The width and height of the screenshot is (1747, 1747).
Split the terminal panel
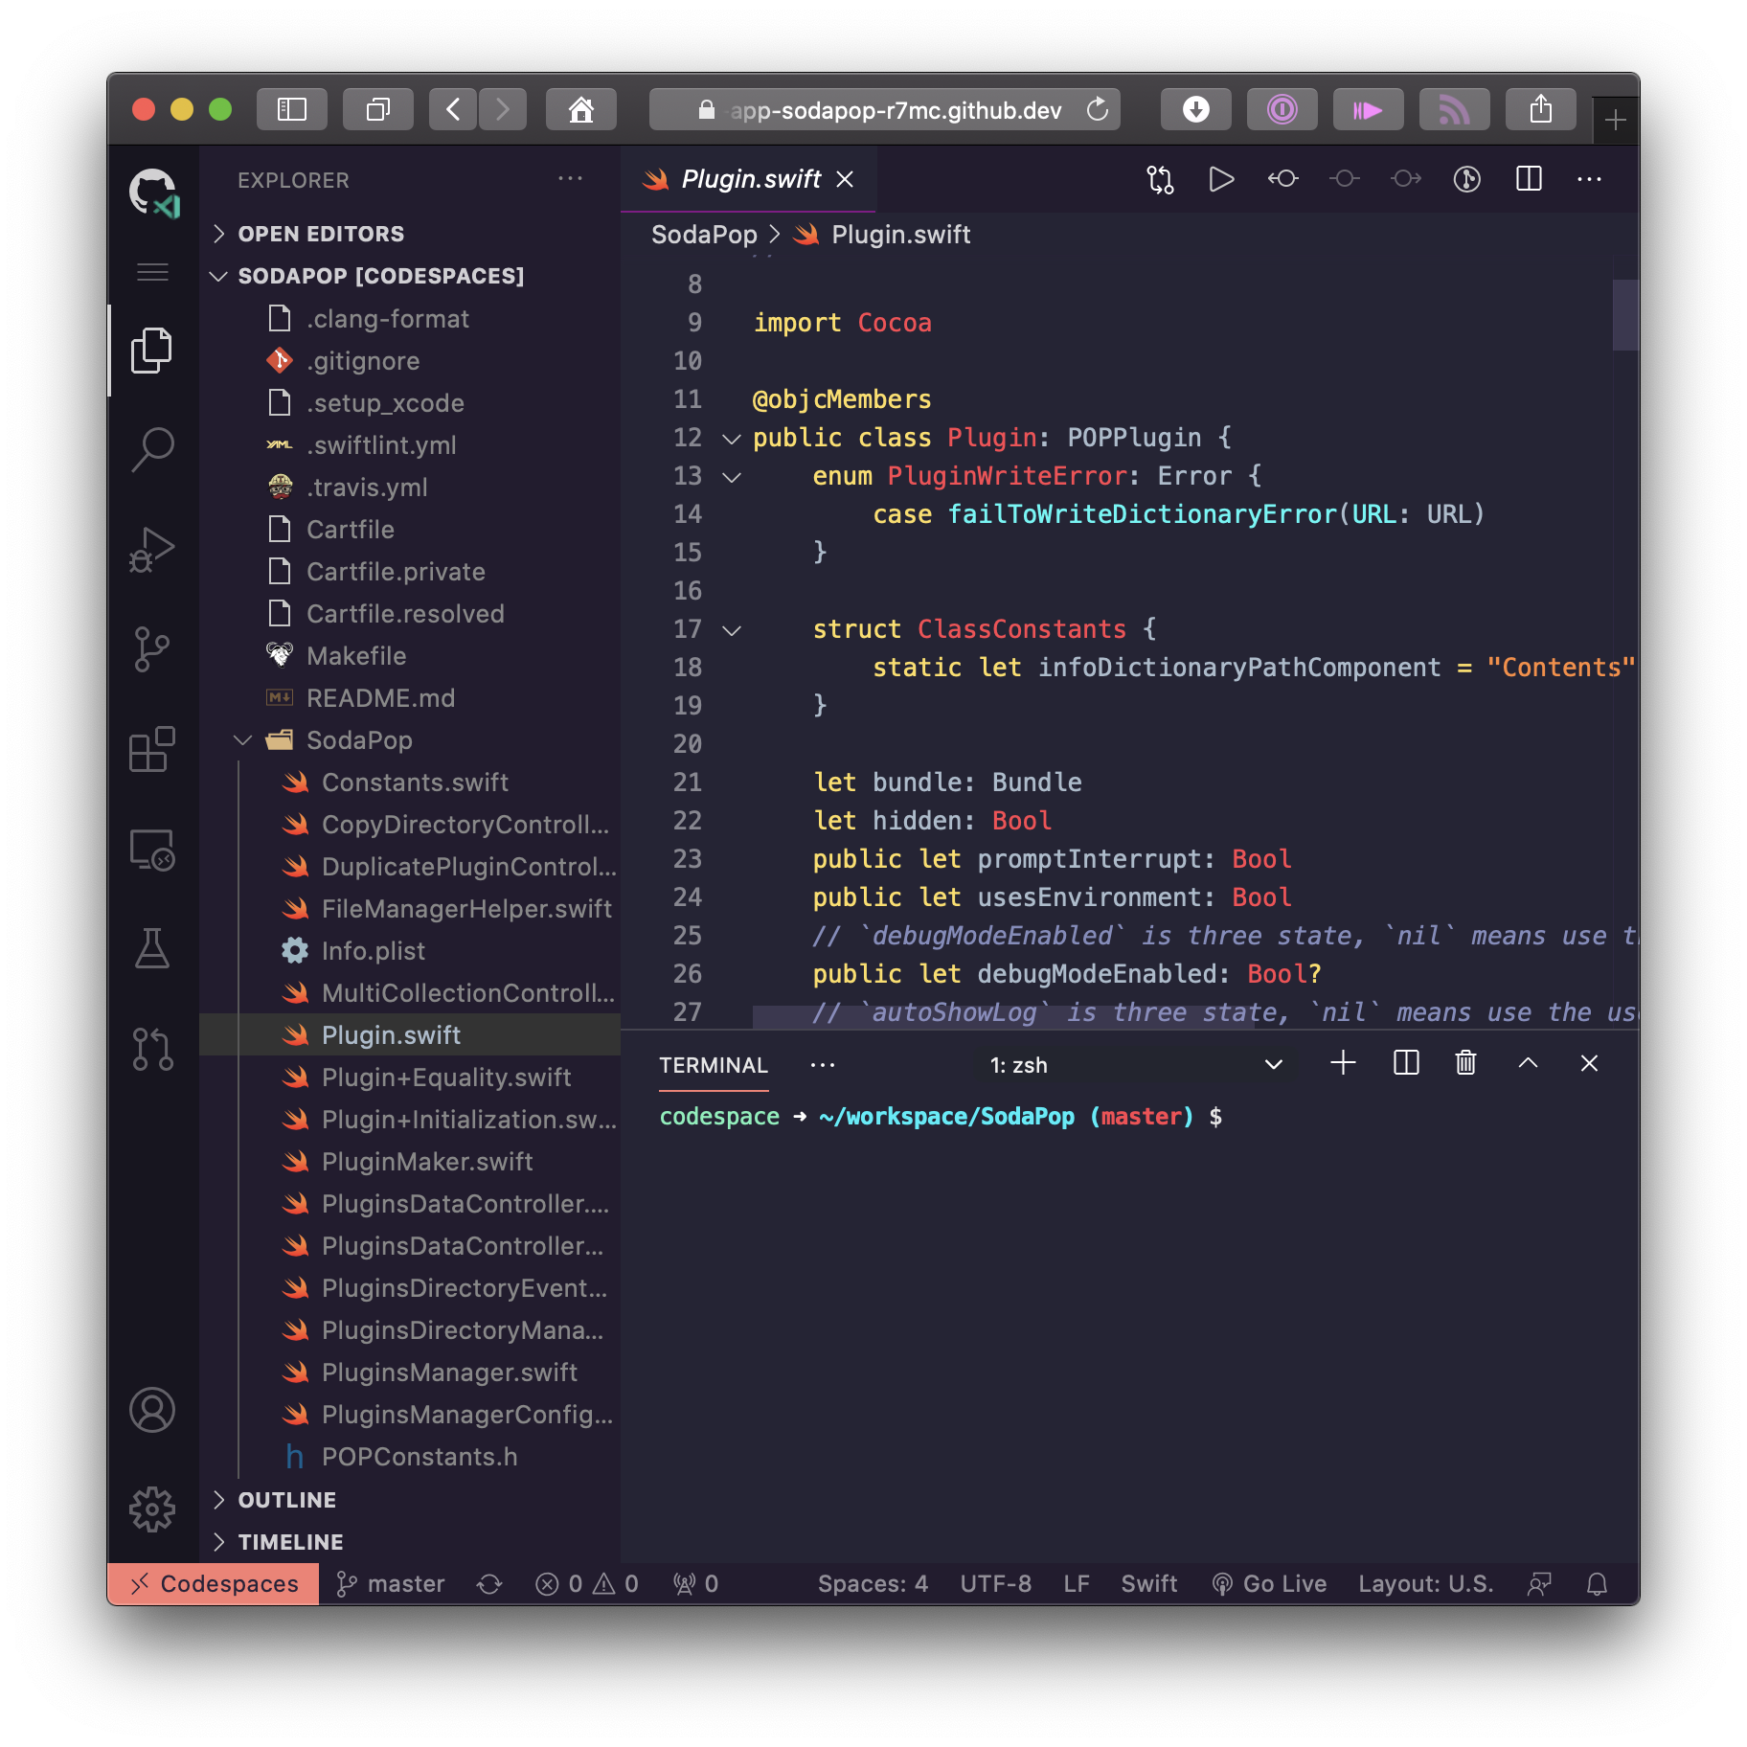(1405, 1063)
